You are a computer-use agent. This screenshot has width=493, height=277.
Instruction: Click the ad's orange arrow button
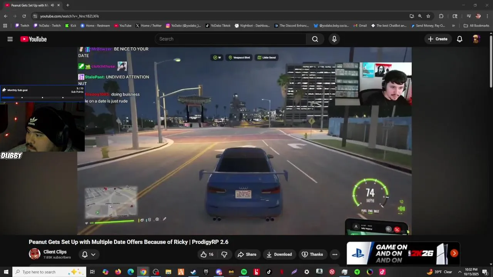coord(454,253)
